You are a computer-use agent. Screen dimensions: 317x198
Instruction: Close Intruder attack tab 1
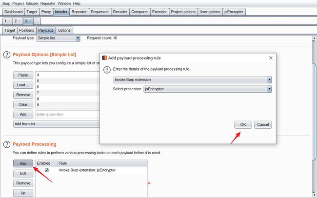click(9, 21)
